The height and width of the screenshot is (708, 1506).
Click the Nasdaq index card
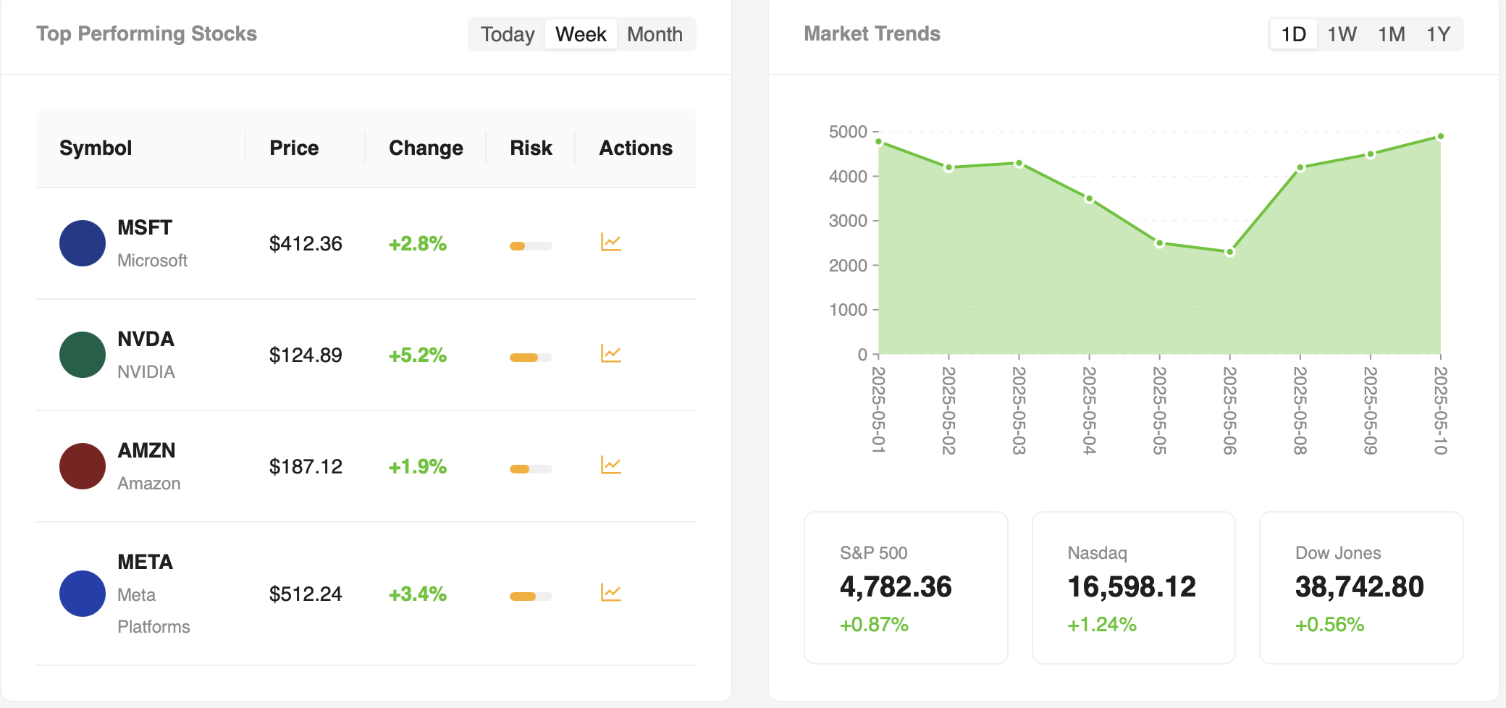(1132, 588)
